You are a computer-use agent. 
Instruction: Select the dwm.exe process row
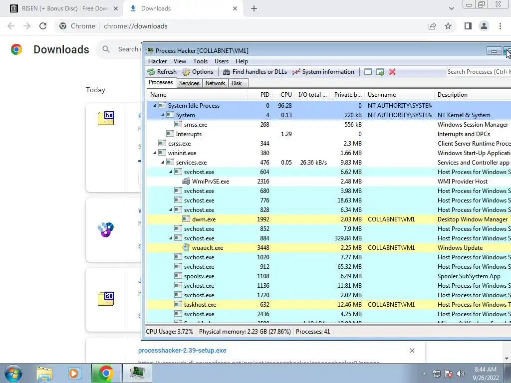[329, 219]
